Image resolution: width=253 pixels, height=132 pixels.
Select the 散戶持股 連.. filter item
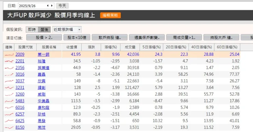(110, 37)
